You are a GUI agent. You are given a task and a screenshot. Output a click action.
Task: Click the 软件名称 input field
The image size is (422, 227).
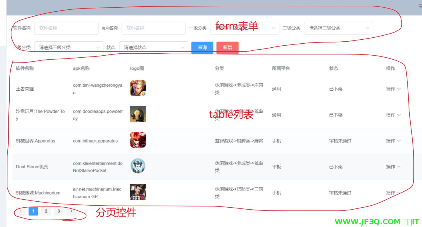click(66, 28)
